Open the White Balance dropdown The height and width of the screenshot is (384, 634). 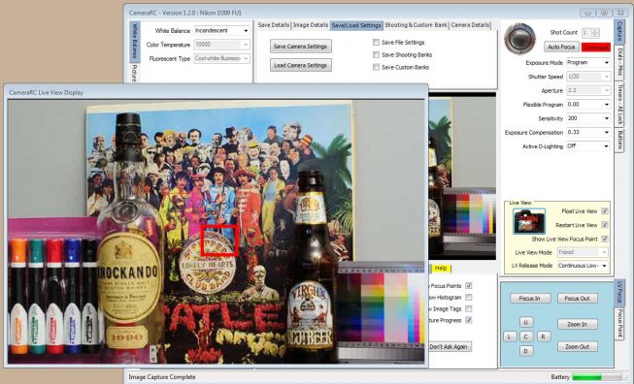(x=221, y=31)
